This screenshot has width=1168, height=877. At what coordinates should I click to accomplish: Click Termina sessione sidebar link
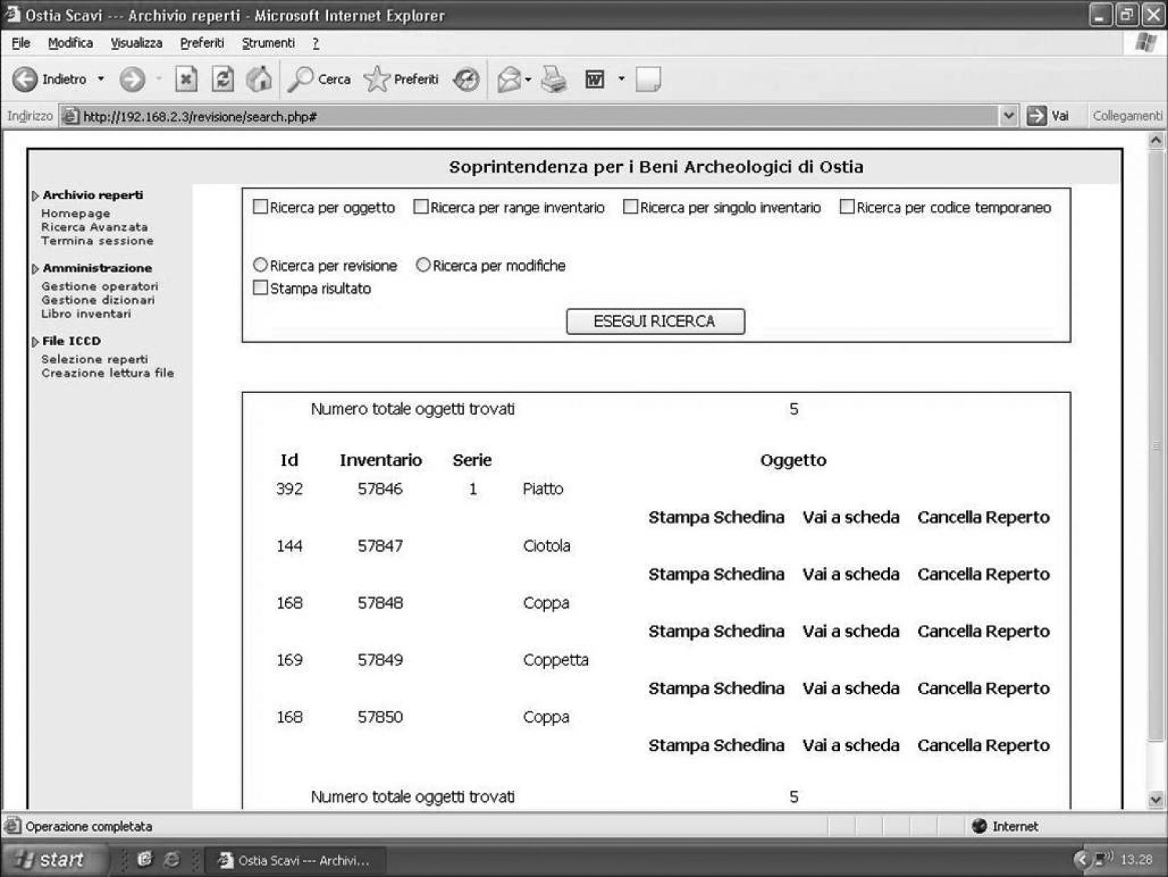point(97,240)
